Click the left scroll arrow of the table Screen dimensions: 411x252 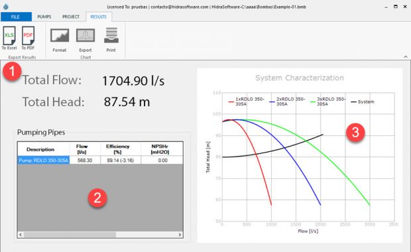click(21, 235)
